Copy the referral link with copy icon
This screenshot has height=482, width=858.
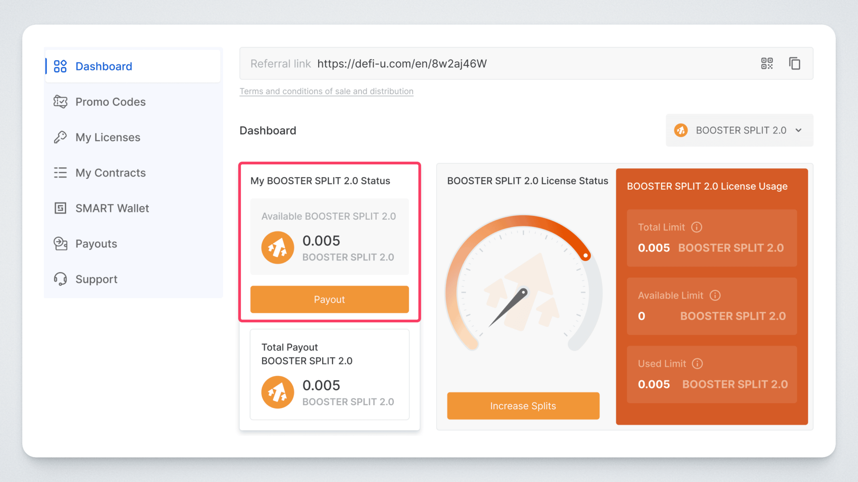click(x=795, y=63)
